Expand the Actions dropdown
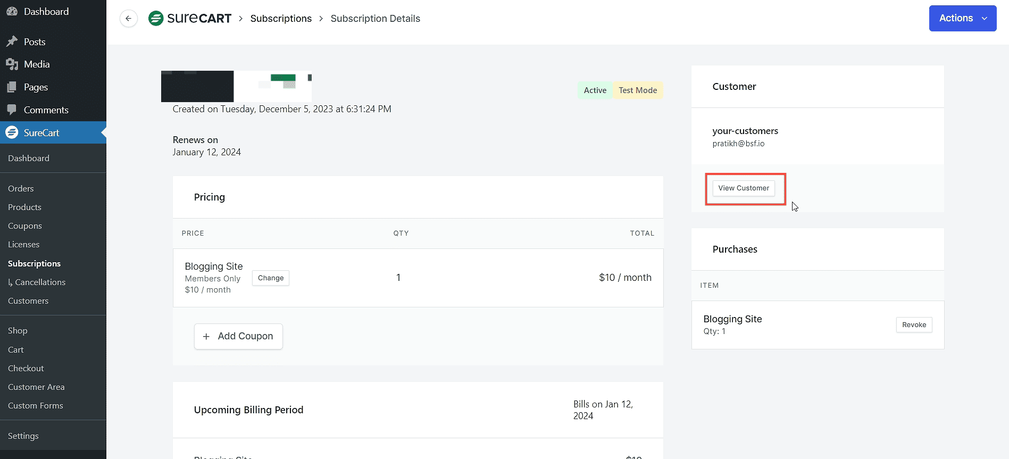This screenshot has height=459, width=1009. tap(962, 19)
